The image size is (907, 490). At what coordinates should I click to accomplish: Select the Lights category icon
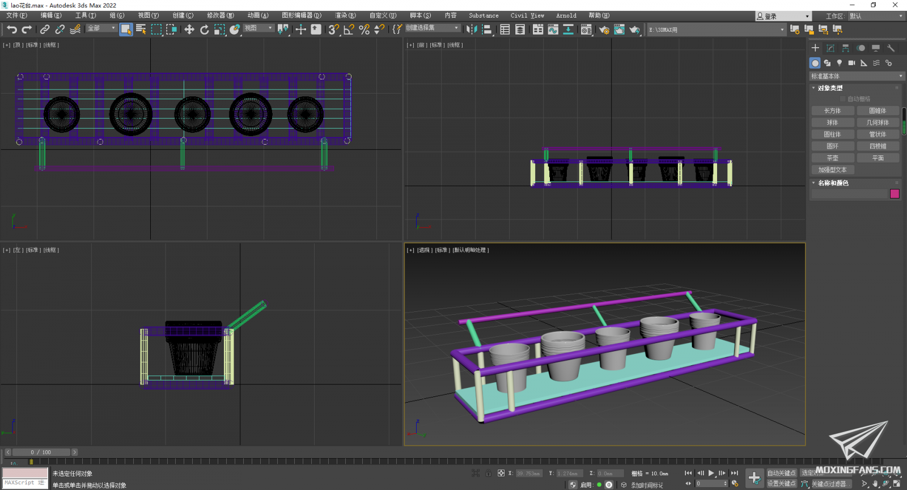pyautogui.click(x=840, y=63)
